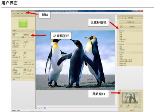
Task: Click the grid view icon under navigation thumbnail
Action: tap(140, 106)
